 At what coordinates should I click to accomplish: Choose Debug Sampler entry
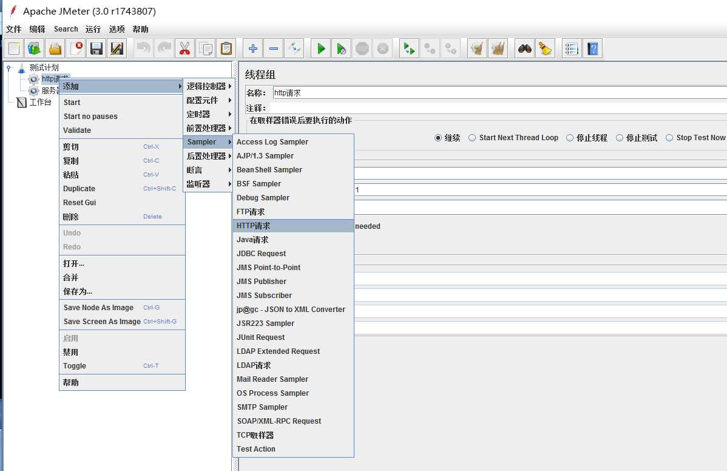tap(293, 197)
